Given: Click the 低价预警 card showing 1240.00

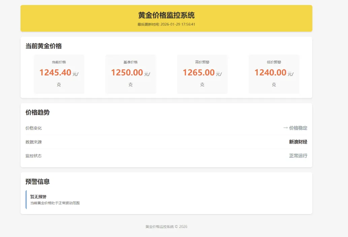Looking at the screenshot, I should 274,74.
